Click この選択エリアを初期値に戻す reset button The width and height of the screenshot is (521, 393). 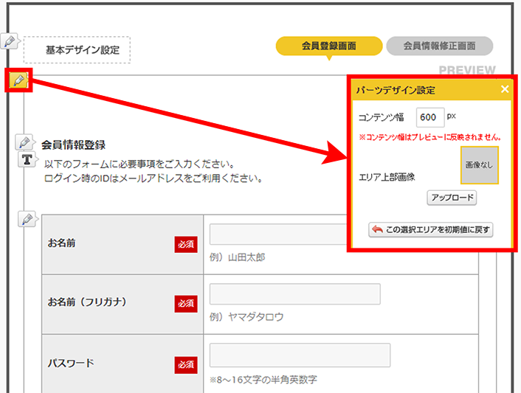(x=432, y=229)
